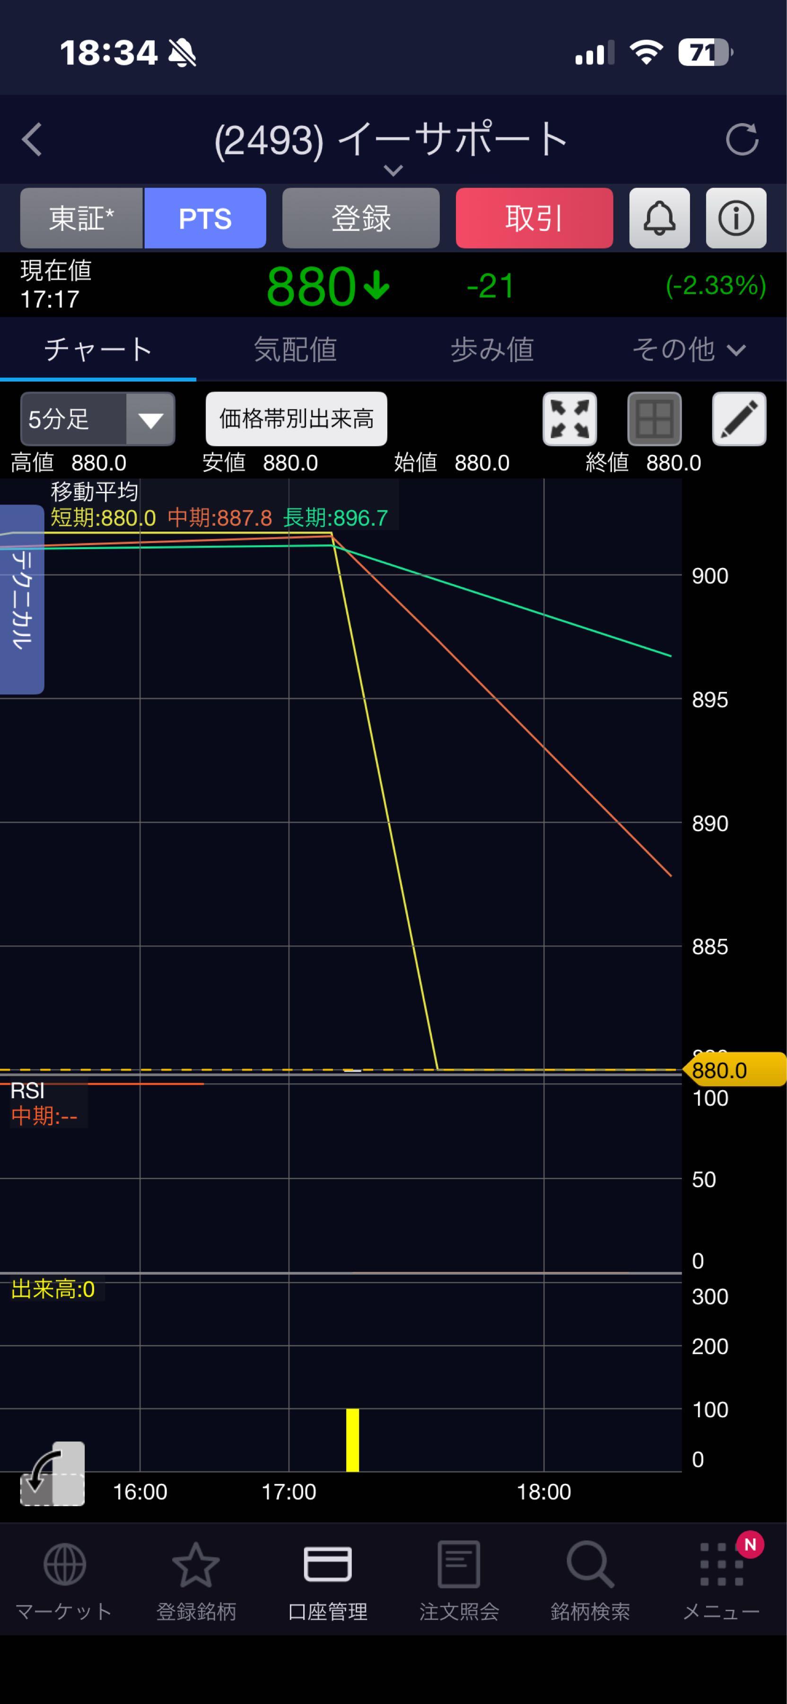Tap the current price 880

311,286
